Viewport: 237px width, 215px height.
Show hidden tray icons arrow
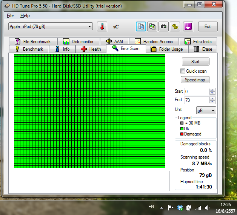[162, 207]
